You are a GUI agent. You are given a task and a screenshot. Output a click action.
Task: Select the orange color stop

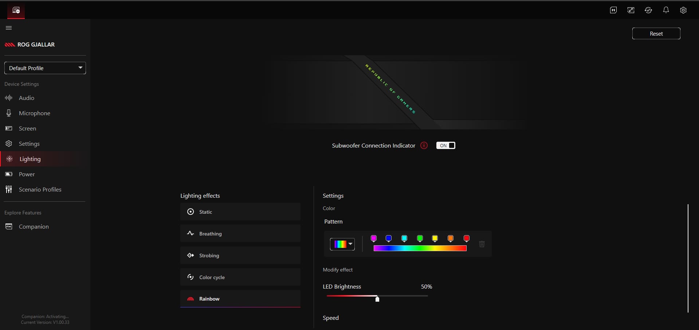coord(451,238)
